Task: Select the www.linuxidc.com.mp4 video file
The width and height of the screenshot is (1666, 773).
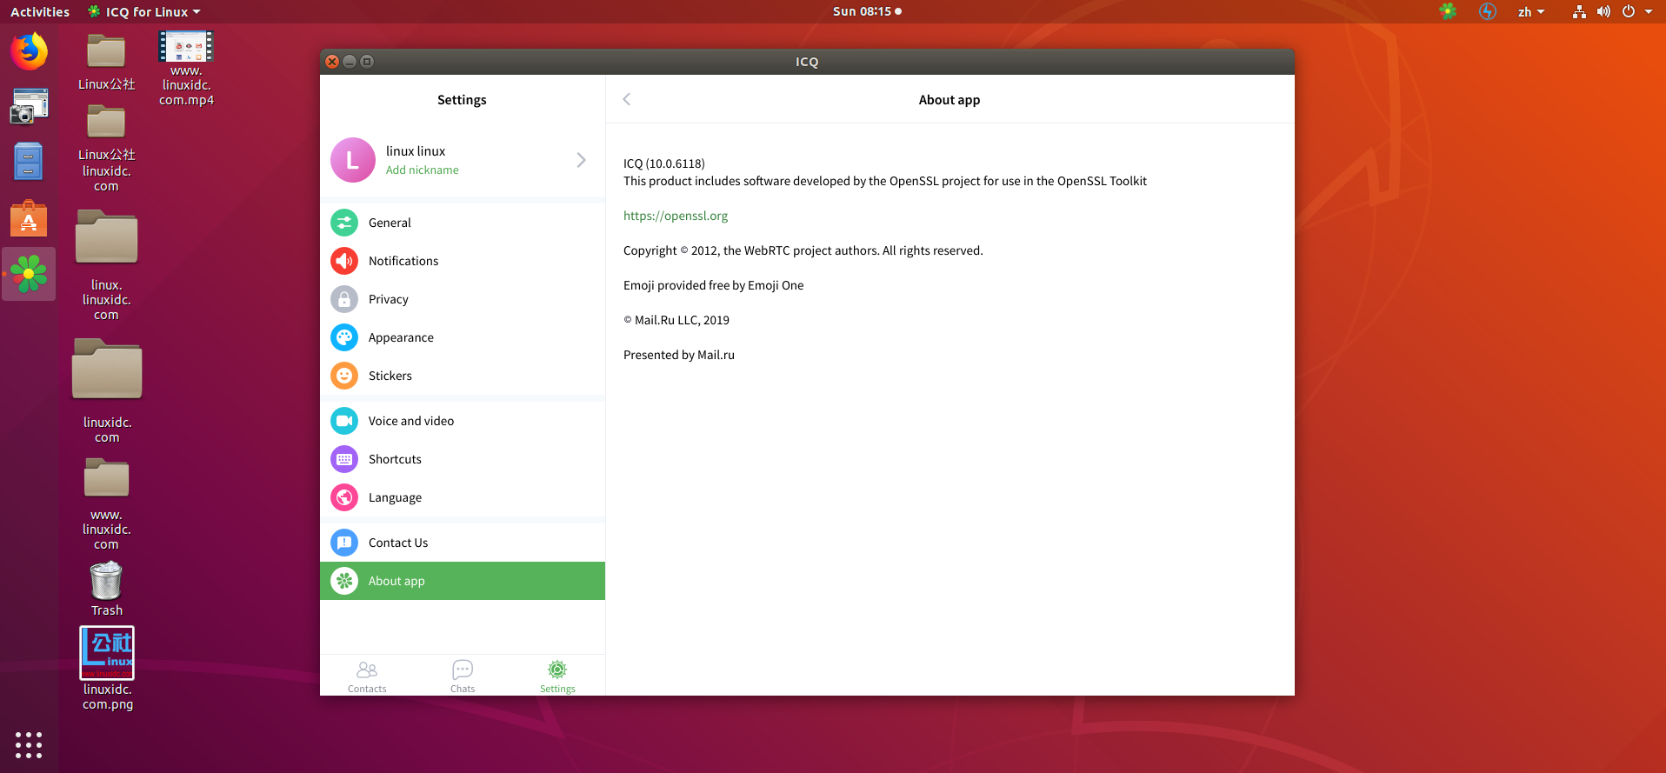Action: 186,69
